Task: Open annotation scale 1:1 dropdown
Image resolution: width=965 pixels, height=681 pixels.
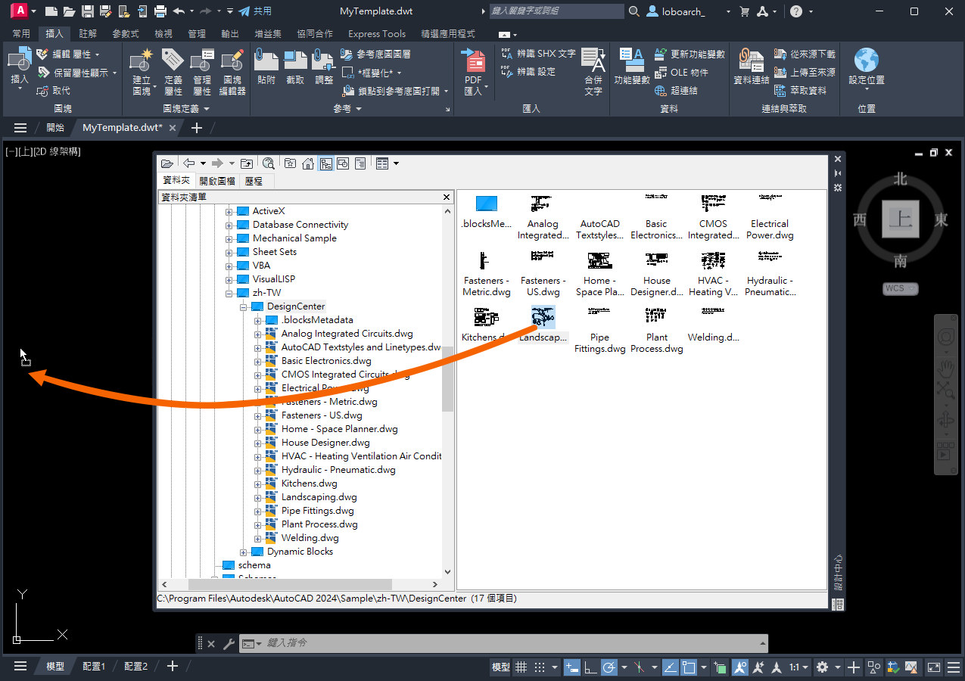Action: pos(798,667)
